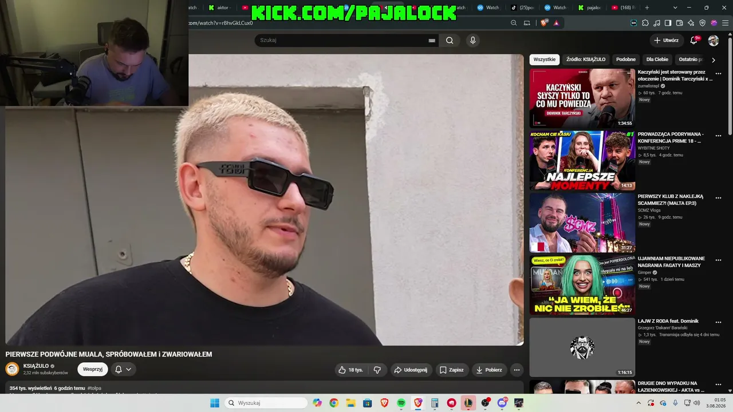The image size is (733, 412).
Task: Click the YouTube search magnifier button
Action: coord(450,40)
